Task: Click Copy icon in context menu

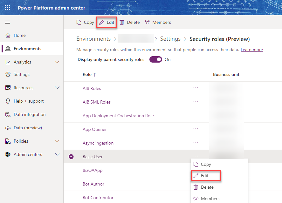Action: coord(196,164)
